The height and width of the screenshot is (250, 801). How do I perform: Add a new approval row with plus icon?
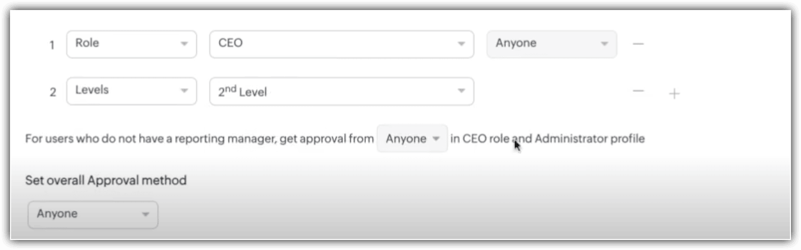(x=675, y=93)
